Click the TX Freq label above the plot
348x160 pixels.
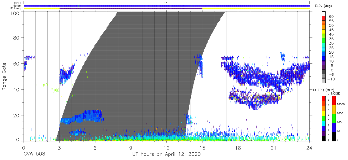click(x=15, y=8)
